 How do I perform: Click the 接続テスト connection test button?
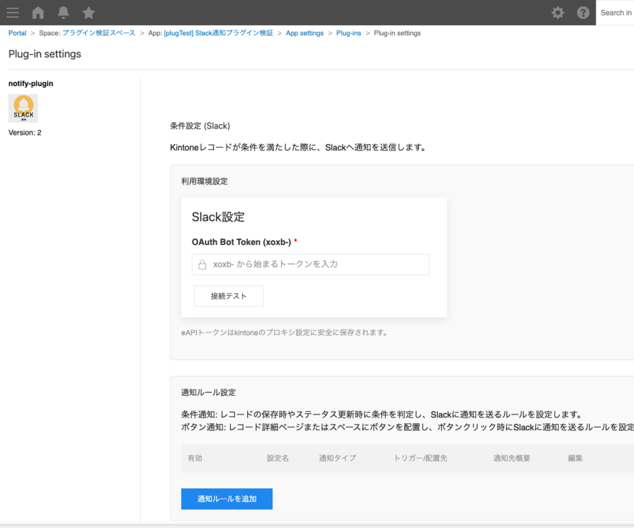228,296
